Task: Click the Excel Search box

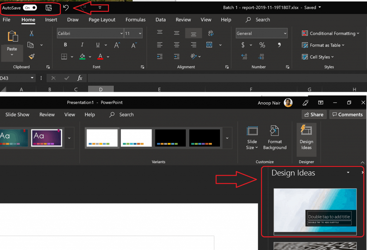Action: (x=258, y=20)
